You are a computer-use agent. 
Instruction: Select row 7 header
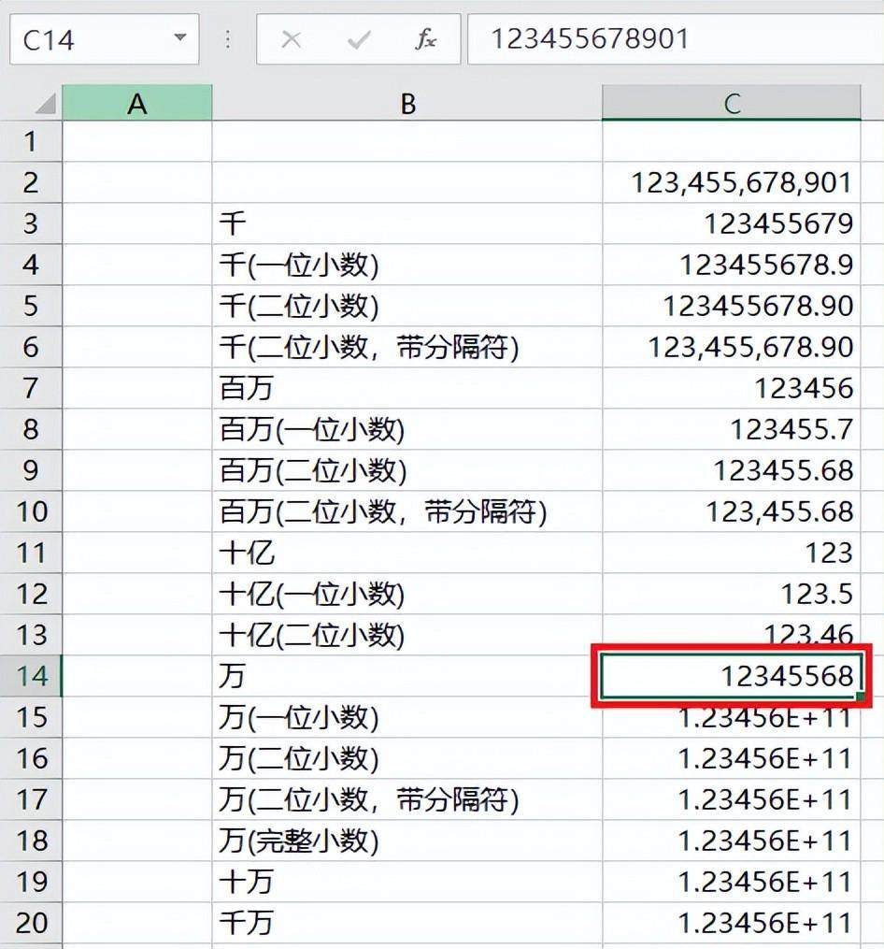31,388
